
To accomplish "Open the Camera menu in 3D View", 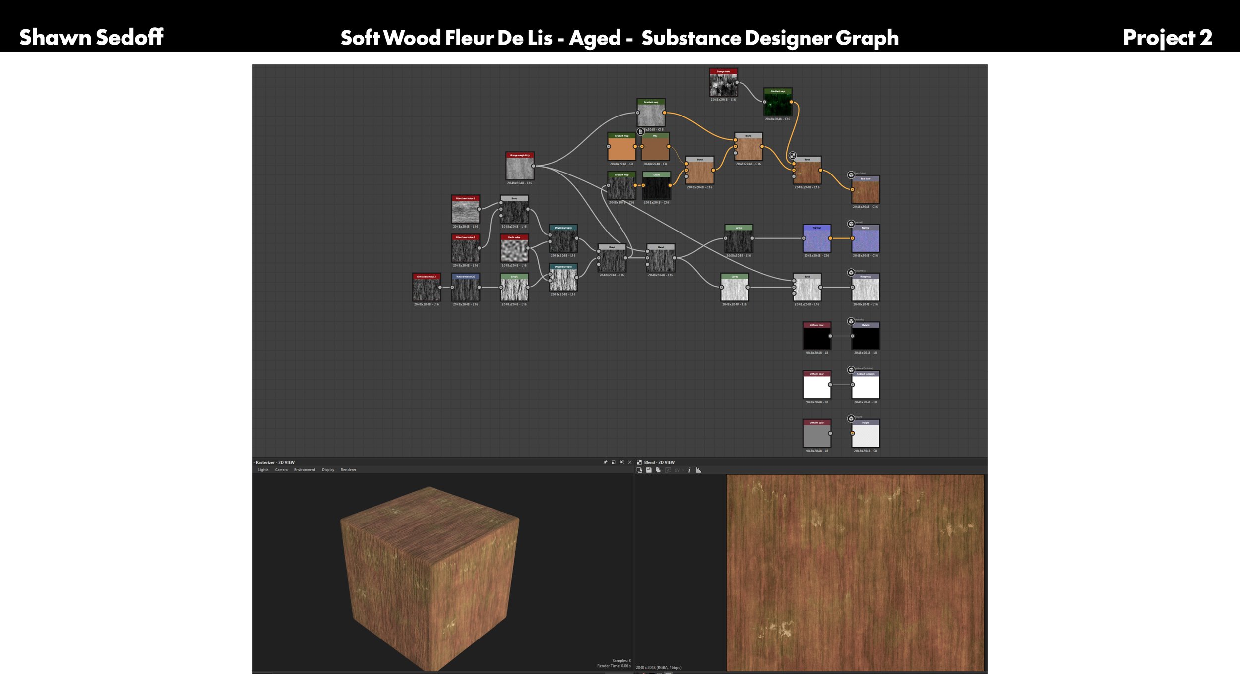I will click(x=281, y=470).
